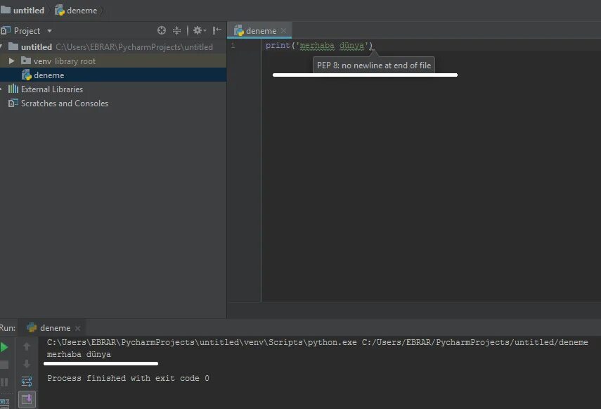Close the deneme editor tab
The width and height of the screenshot is (601, 409).
click(x=283, y=31)
